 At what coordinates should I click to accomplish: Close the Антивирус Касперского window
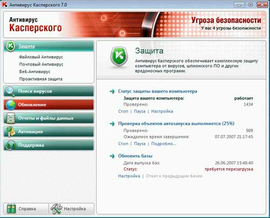(262, 5)
